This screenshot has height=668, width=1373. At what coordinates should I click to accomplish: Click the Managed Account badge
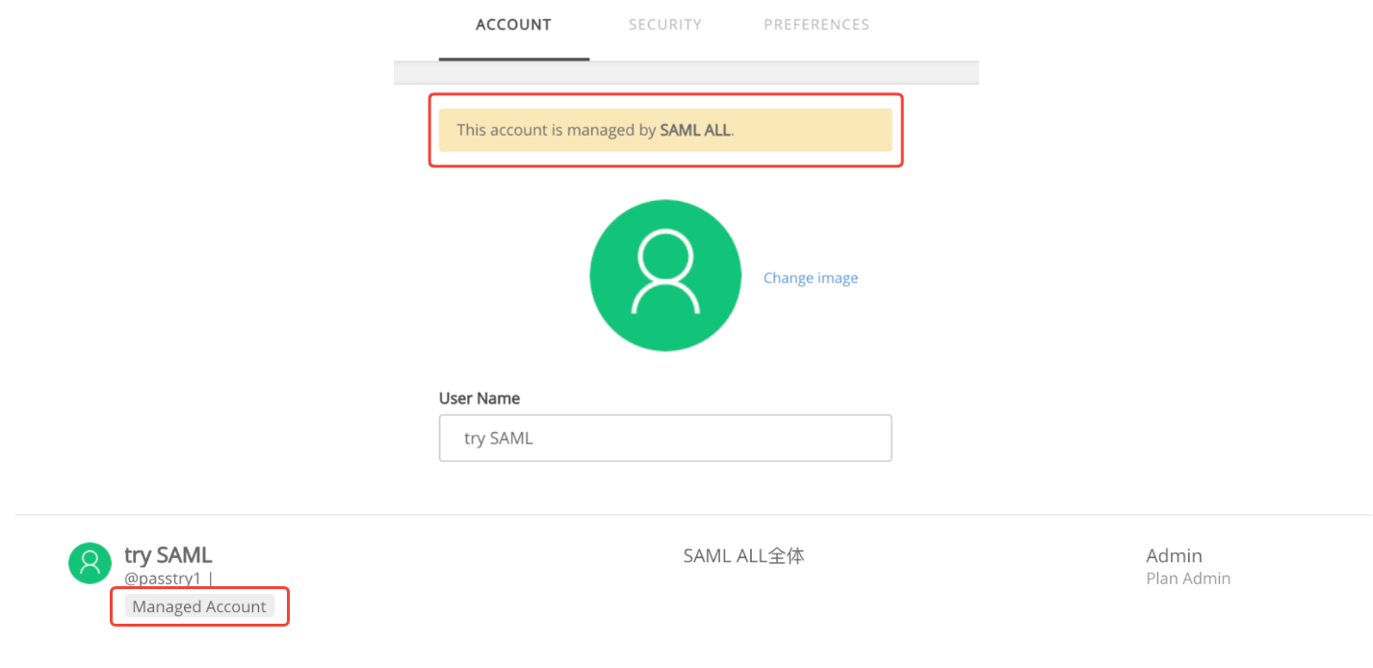(x=199, y=606)
